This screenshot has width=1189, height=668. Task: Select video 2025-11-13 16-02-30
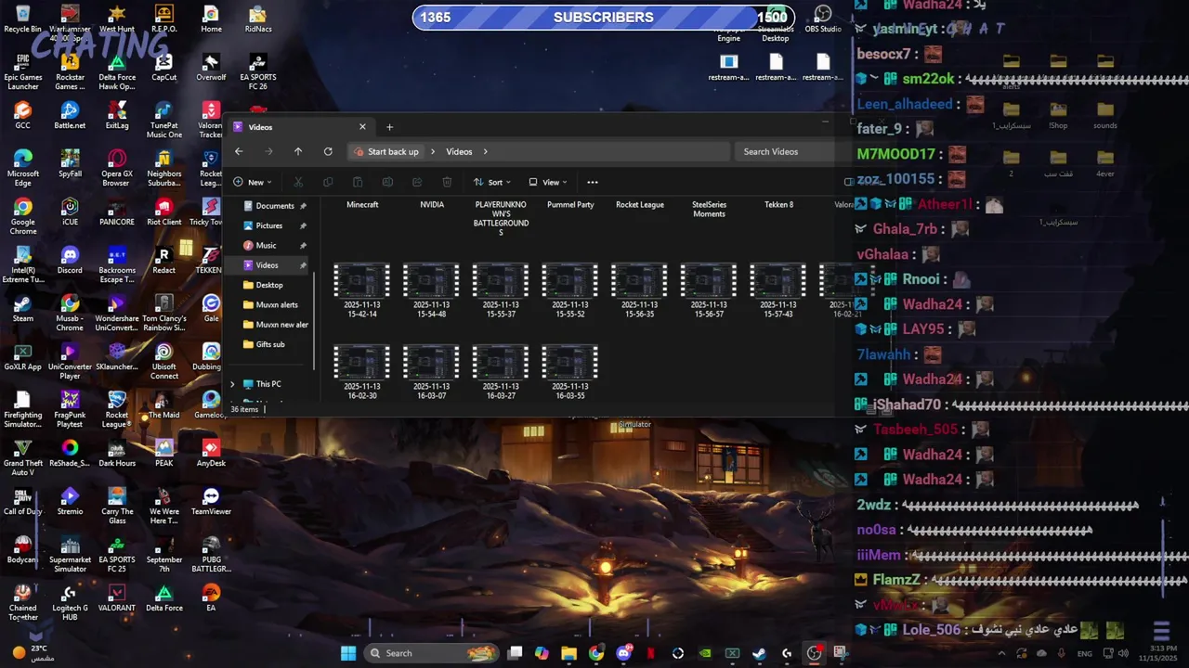(361, 372)
